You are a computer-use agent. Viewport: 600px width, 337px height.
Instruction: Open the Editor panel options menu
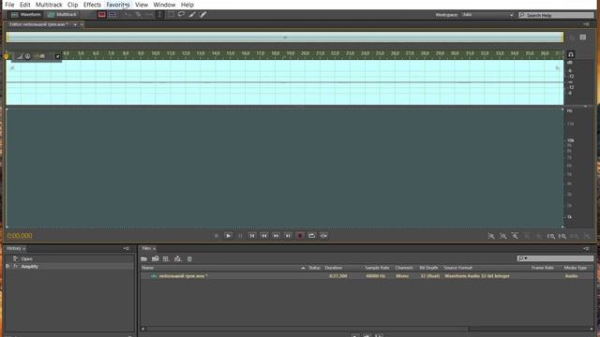coord(586,24)
